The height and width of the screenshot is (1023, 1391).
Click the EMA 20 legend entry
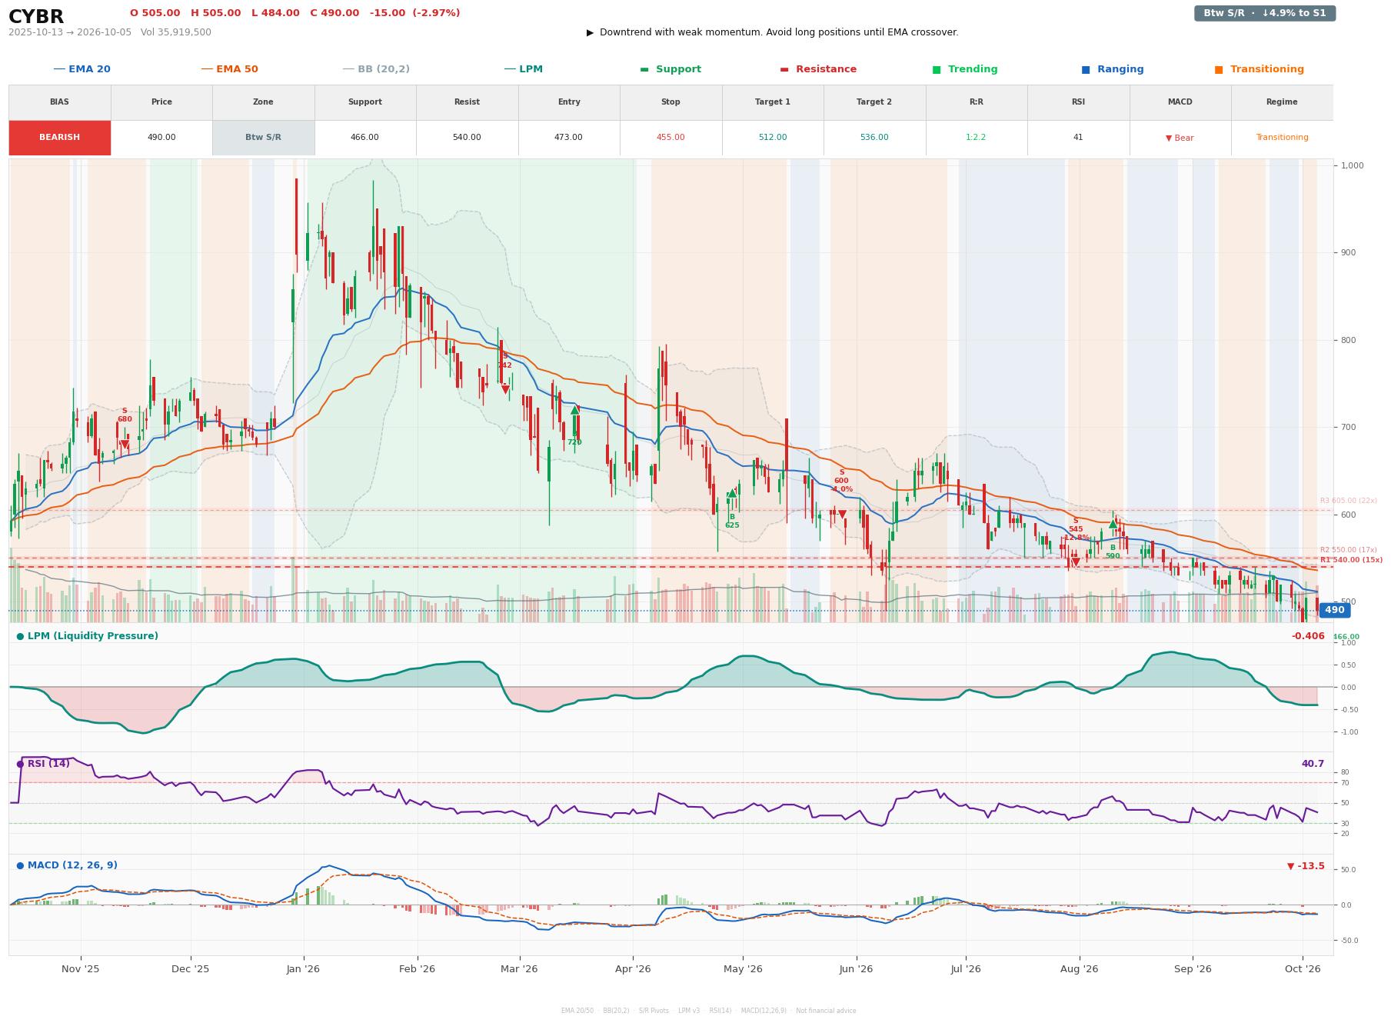[82, 69]
